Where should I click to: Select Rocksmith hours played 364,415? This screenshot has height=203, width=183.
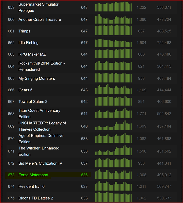pos(164,66)
